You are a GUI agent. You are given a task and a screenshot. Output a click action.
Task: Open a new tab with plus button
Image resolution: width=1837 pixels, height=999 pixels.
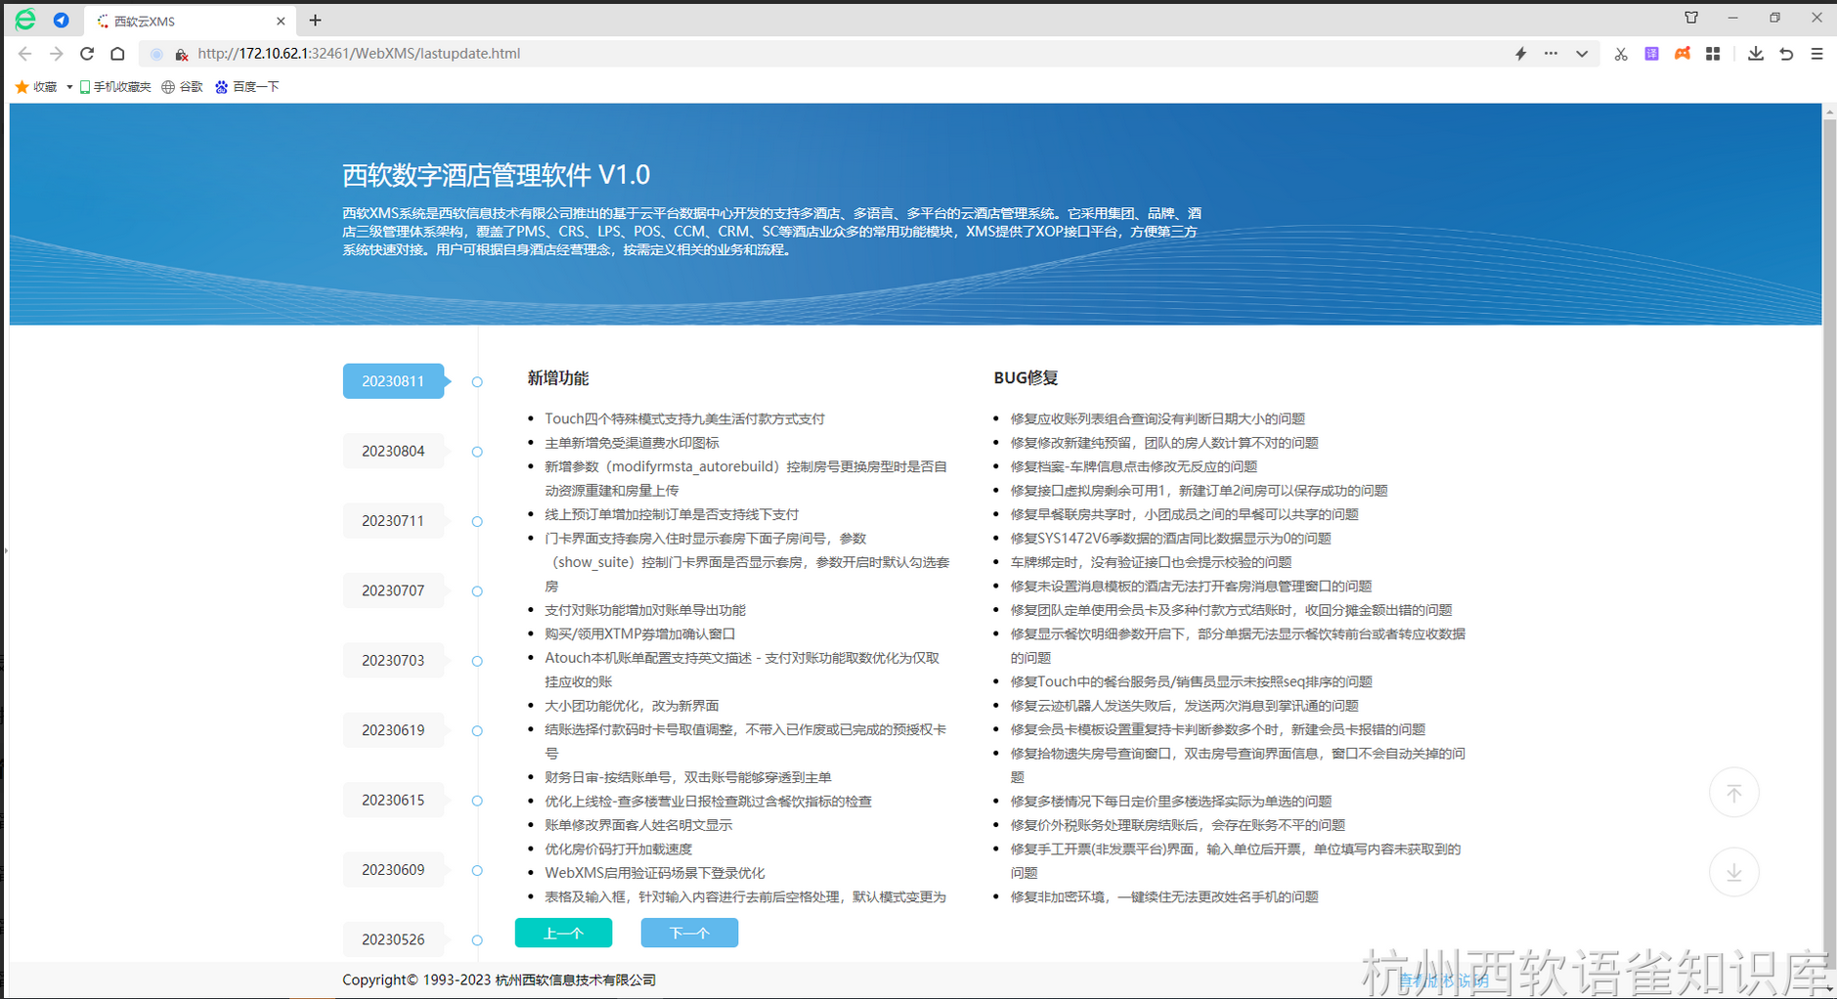tap(315, 21)
